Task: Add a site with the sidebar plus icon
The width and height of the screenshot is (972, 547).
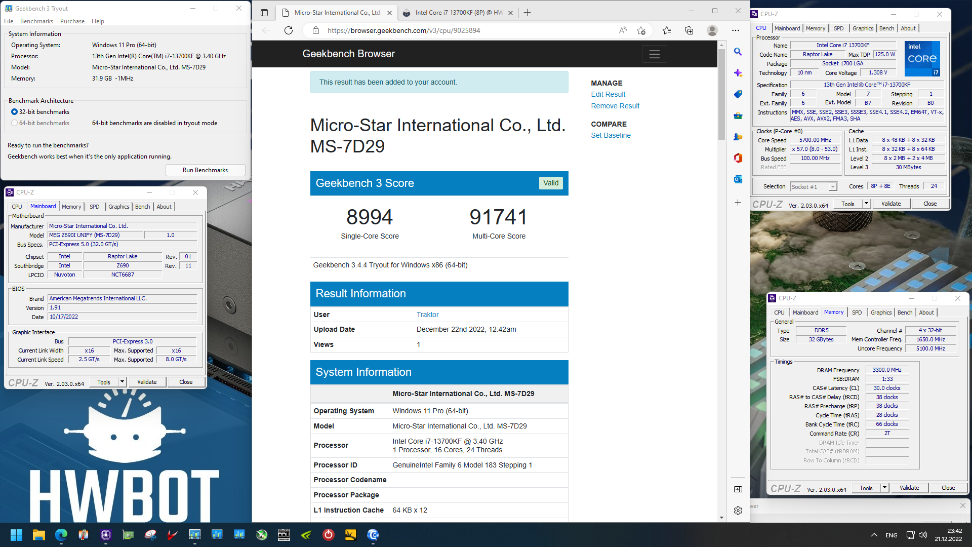Action: 738,203
